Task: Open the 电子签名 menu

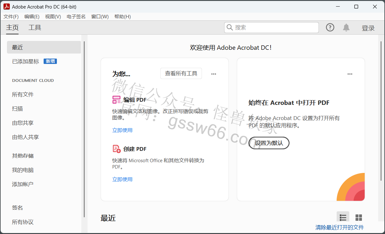Action: coord(76,17)
